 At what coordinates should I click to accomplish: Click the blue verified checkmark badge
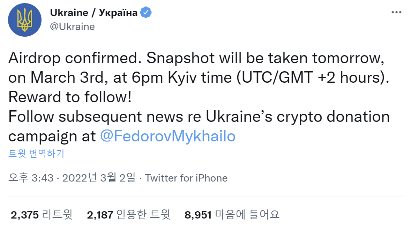[x=146, y=12]
